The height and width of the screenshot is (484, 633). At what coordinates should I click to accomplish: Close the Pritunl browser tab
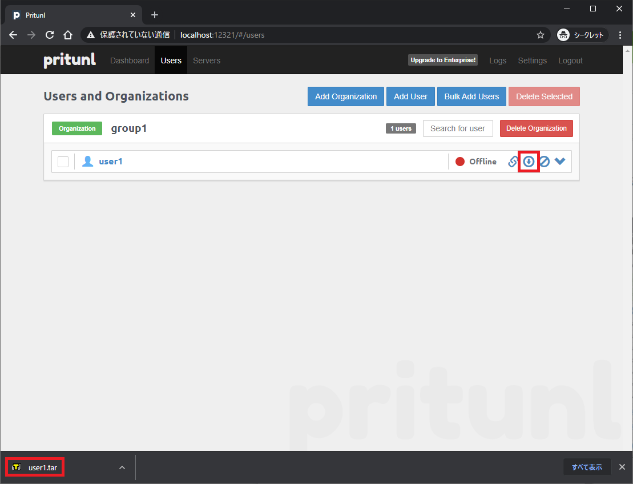(133, 15)
